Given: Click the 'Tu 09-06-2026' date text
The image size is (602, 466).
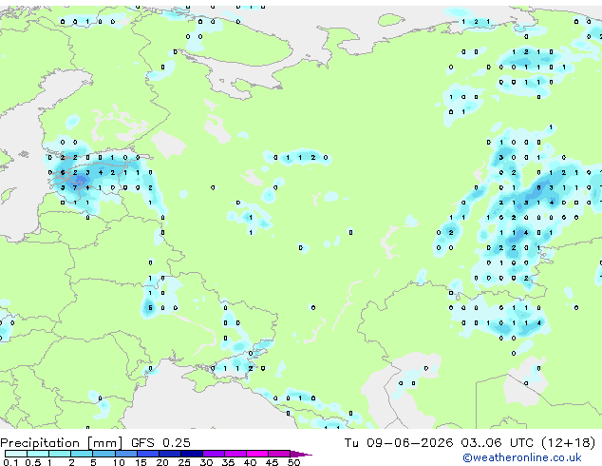Looking at the screenshot, I should pyautogui.click(x=399, y=443).
